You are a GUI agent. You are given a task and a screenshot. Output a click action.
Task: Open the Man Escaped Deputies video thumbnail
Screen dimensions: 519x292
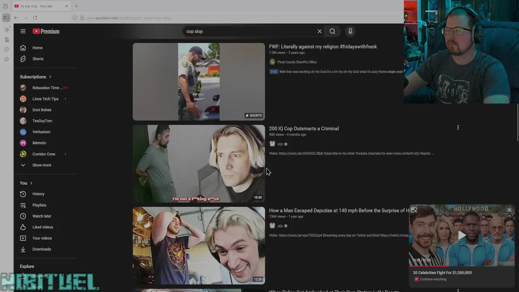click(x=199, y=245)
